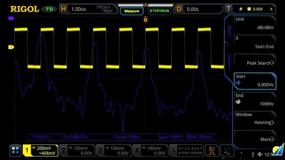Tap the trigger source channel 1 badge
Screen dimensions: 285x160
pos(249,9)
